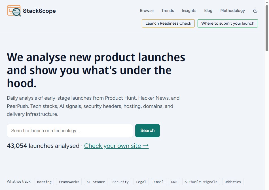The width and height of the screenshot is (269, 190).
Task: Select the Legal tag
Action: pyautogui.click(x=141, y=182)
